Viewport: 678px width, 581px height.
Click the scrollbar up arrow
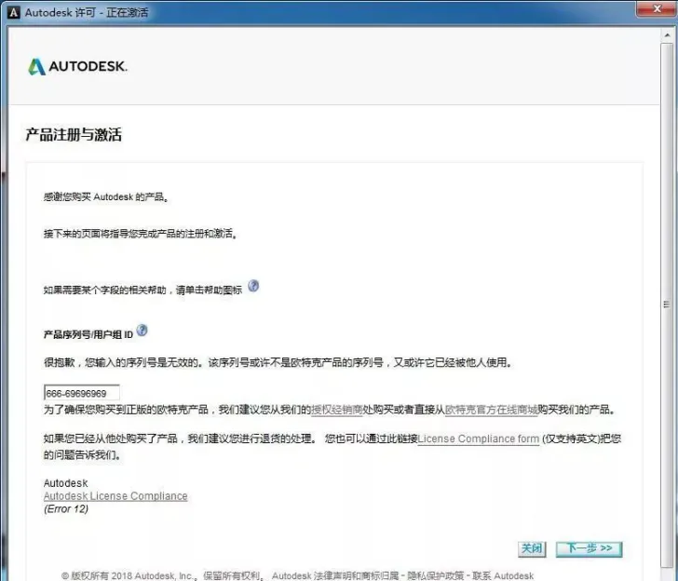[x=666, y=34]
